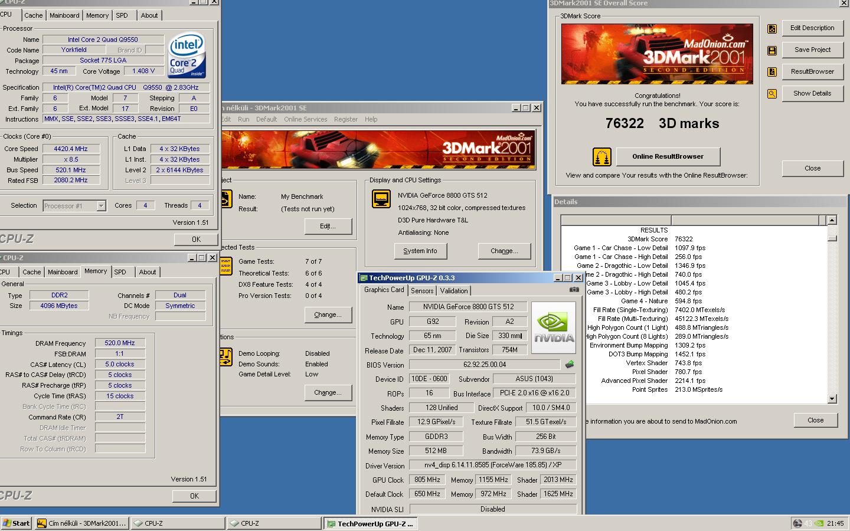Click Change under Selected Tests

click(x=328, y=314)
